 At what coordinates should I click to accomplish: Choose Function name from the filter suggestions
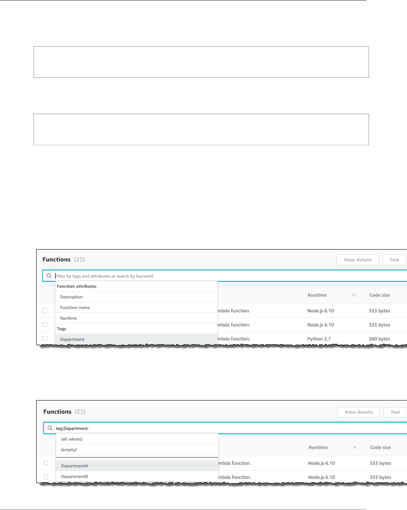point(136,308)
